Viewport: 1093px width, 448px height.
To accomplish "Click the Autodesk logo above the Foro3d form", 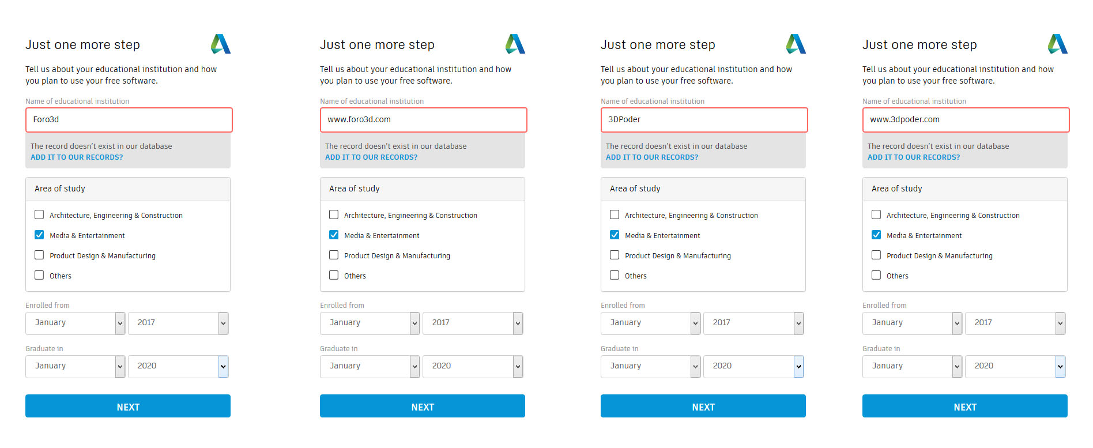I will click(x=221, y=44).
